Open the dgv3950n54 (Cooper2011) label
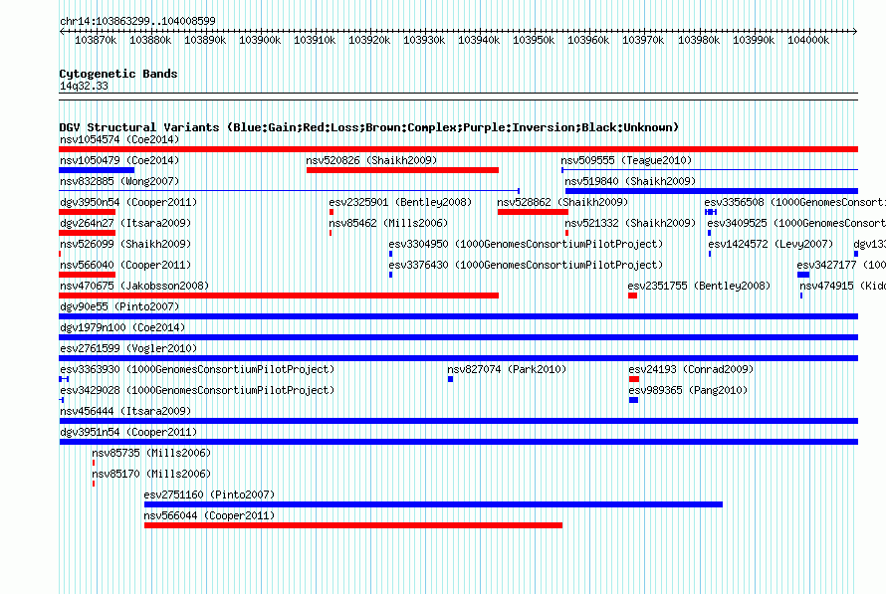886x594 pixels. point(128,202)
